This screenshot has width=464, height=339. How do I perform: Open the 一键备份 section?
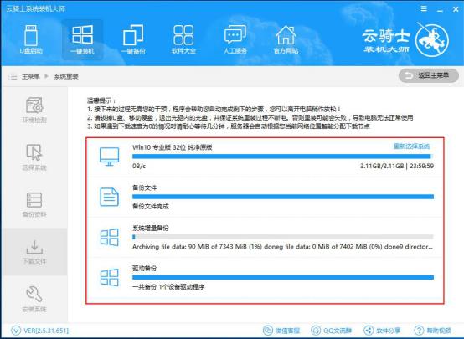pos(133,39)
